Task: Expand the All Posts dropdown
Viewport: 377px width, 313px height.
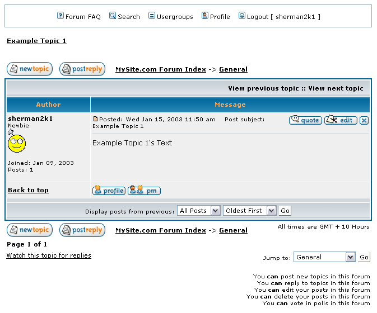Action: tap(199, 211)
